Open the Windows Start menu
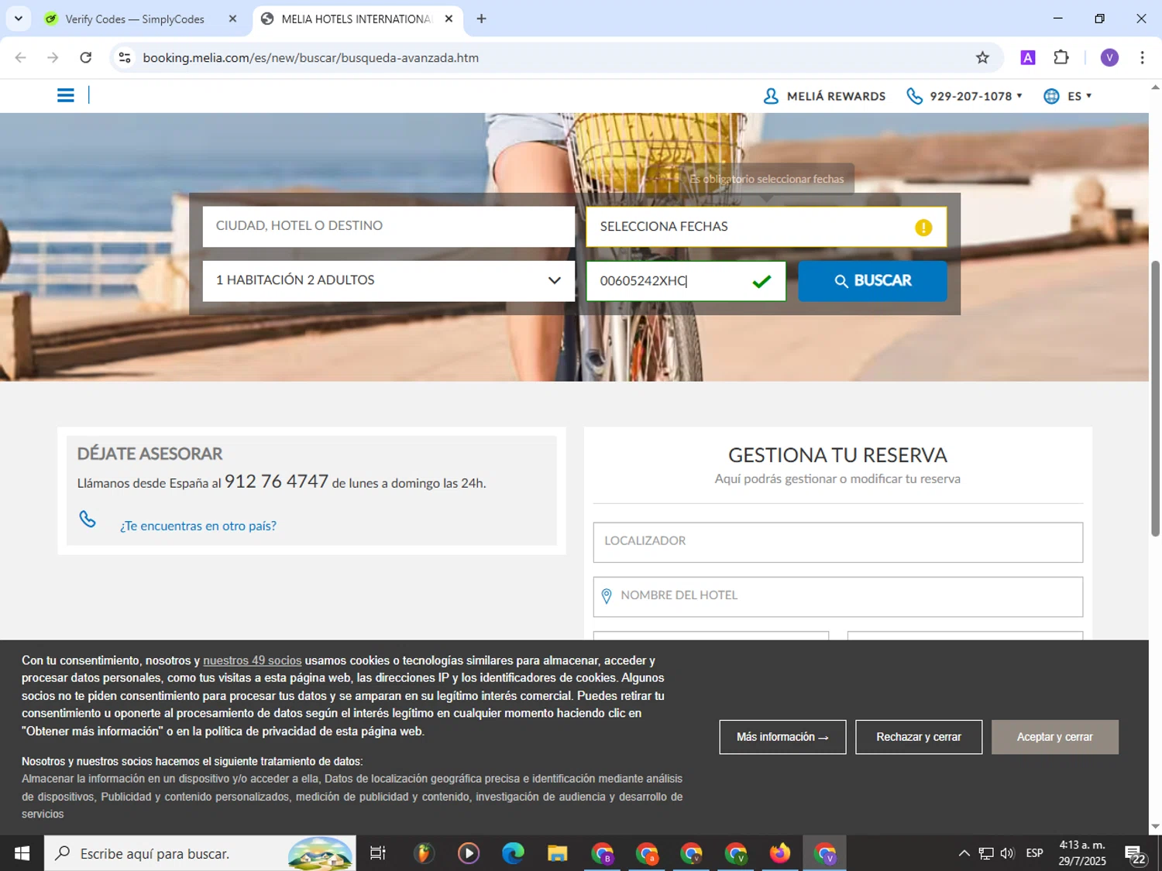This screenshot has width=1162, height=871. click(22, 853)
